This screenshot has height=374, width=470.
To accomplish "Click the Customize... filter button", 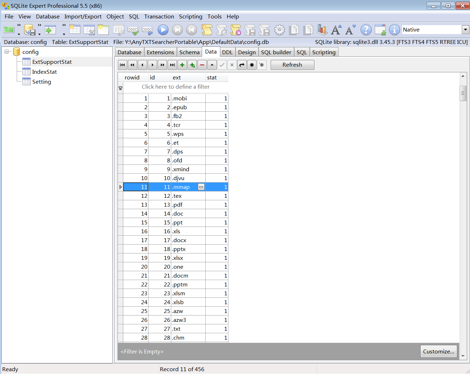I will tap(438, 351).
